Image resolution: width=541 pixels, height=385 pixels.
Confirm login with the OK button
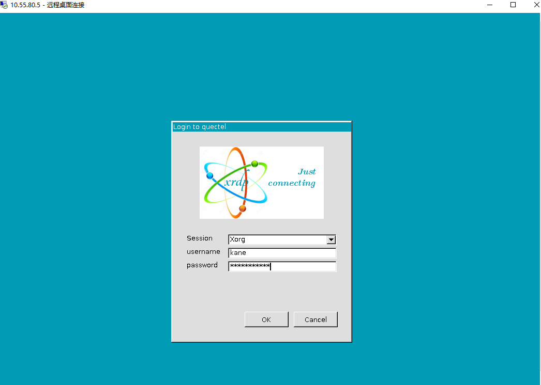point(266,319)
